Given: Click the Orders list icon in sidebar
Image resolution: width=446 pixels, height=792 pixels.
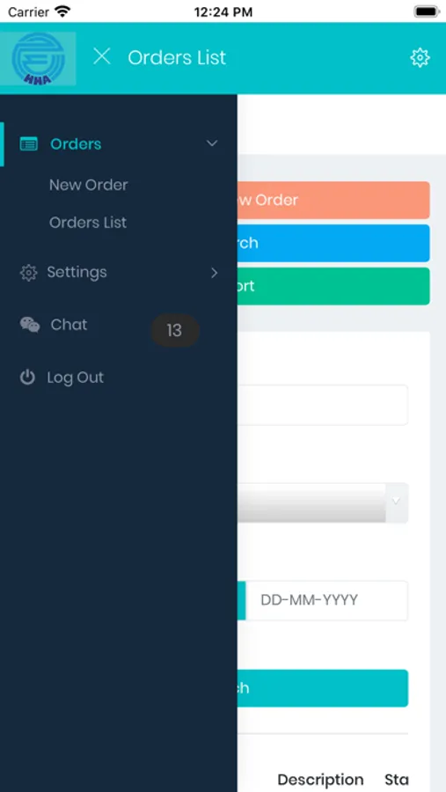Looking at the screenshot, I should click(28, 144).
